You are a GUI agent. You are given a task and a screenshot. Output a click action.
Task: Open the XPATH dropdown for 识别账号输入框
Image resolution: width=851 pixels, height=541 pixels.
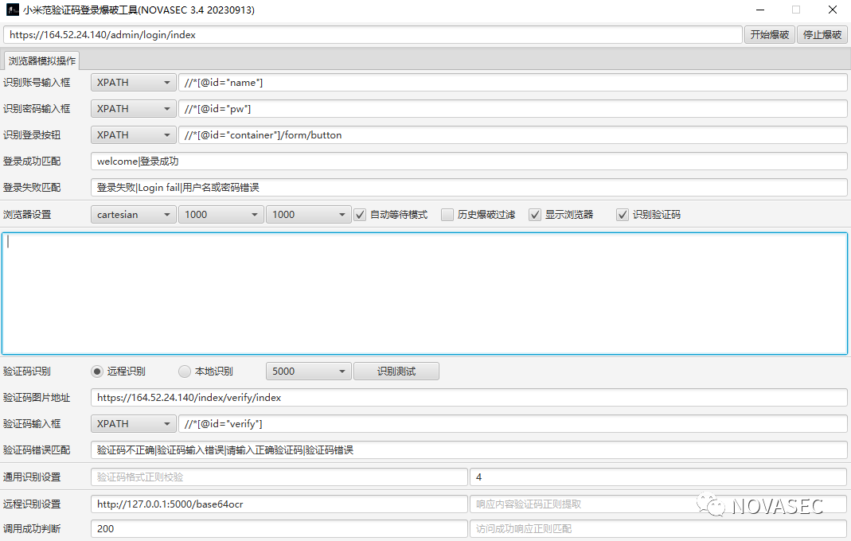[134, 83]
